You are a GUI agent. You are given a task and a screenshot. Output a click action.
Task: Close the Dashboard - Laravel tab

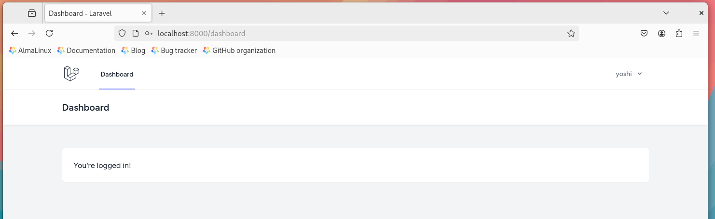[x=144, y=13]
